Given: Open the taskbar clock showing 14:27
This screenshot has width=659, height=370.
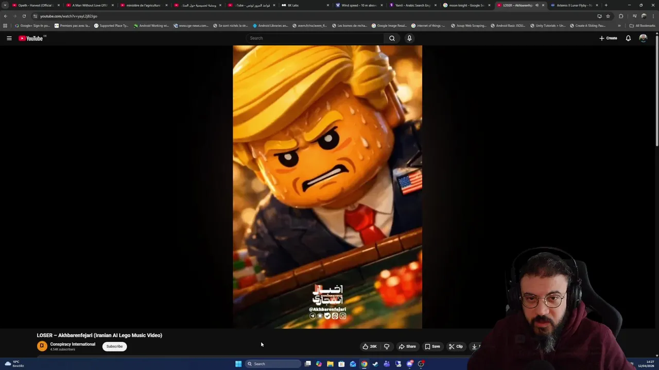Looking at the screenshot, I should [646, 364].
